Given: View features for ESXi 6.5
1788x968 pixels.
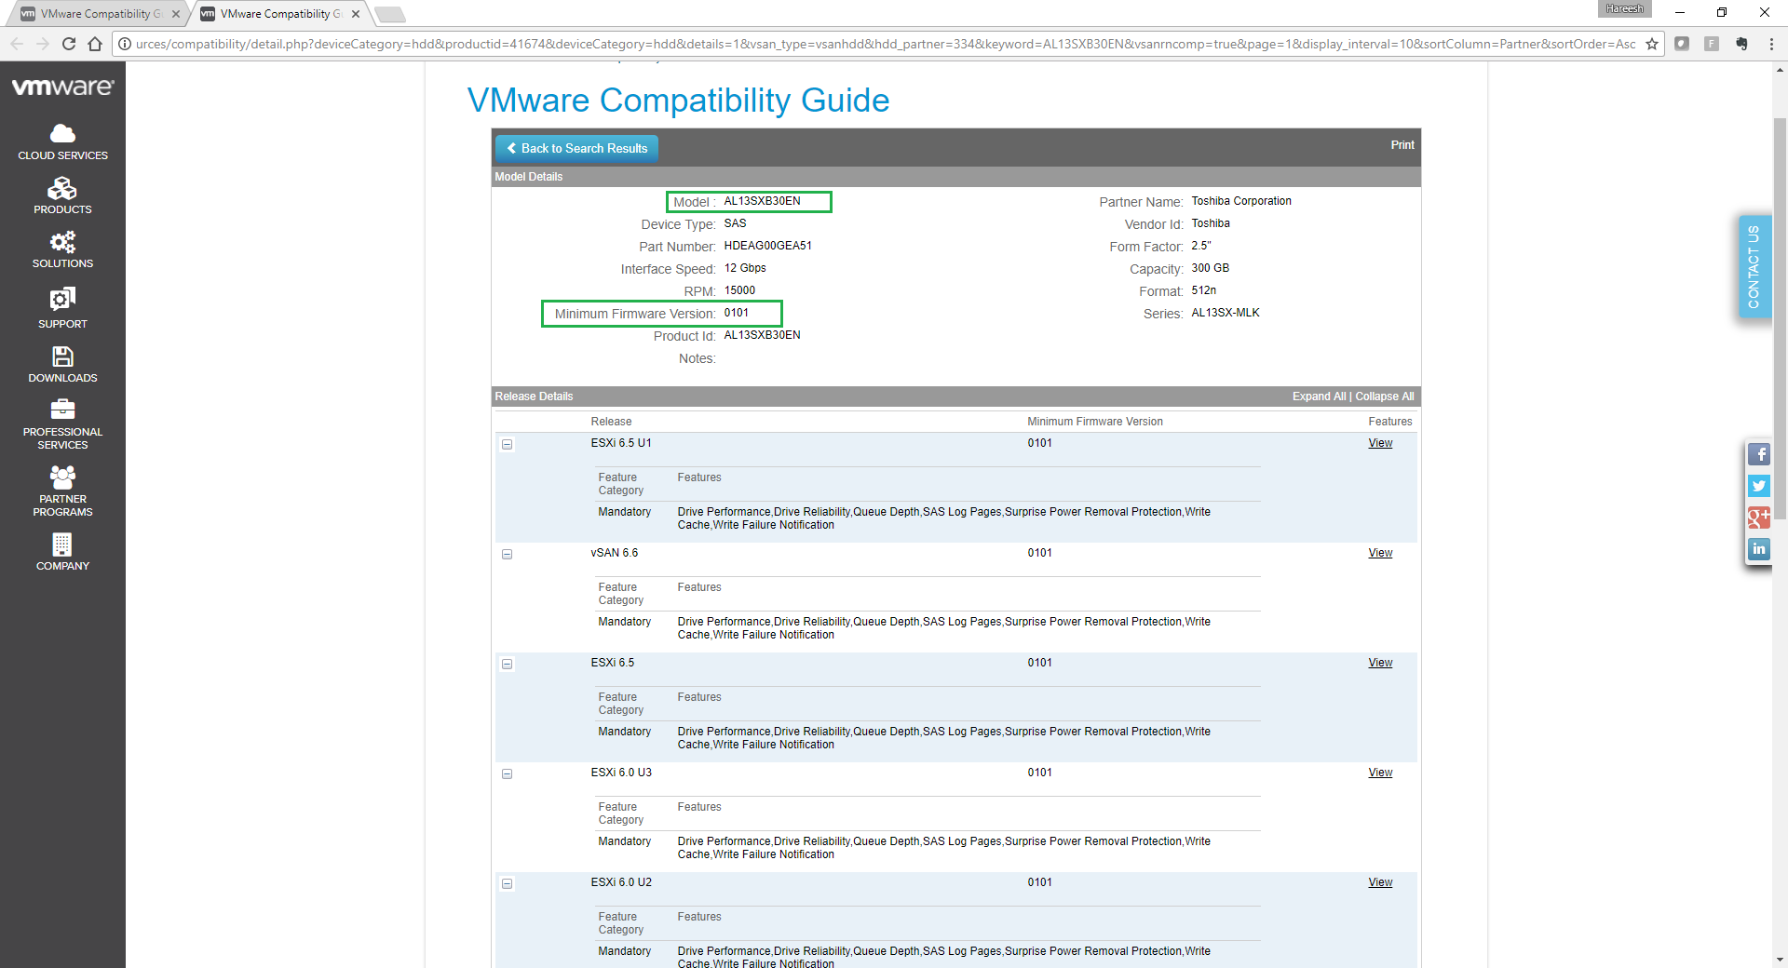Looking at the screenshot, I should click(1379, 663).
